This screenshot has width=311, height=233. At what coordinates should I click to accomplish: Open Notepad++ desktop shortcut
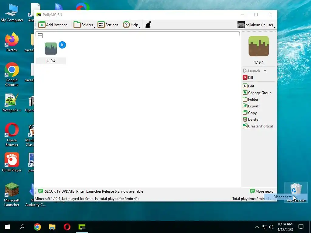(12, 103)
